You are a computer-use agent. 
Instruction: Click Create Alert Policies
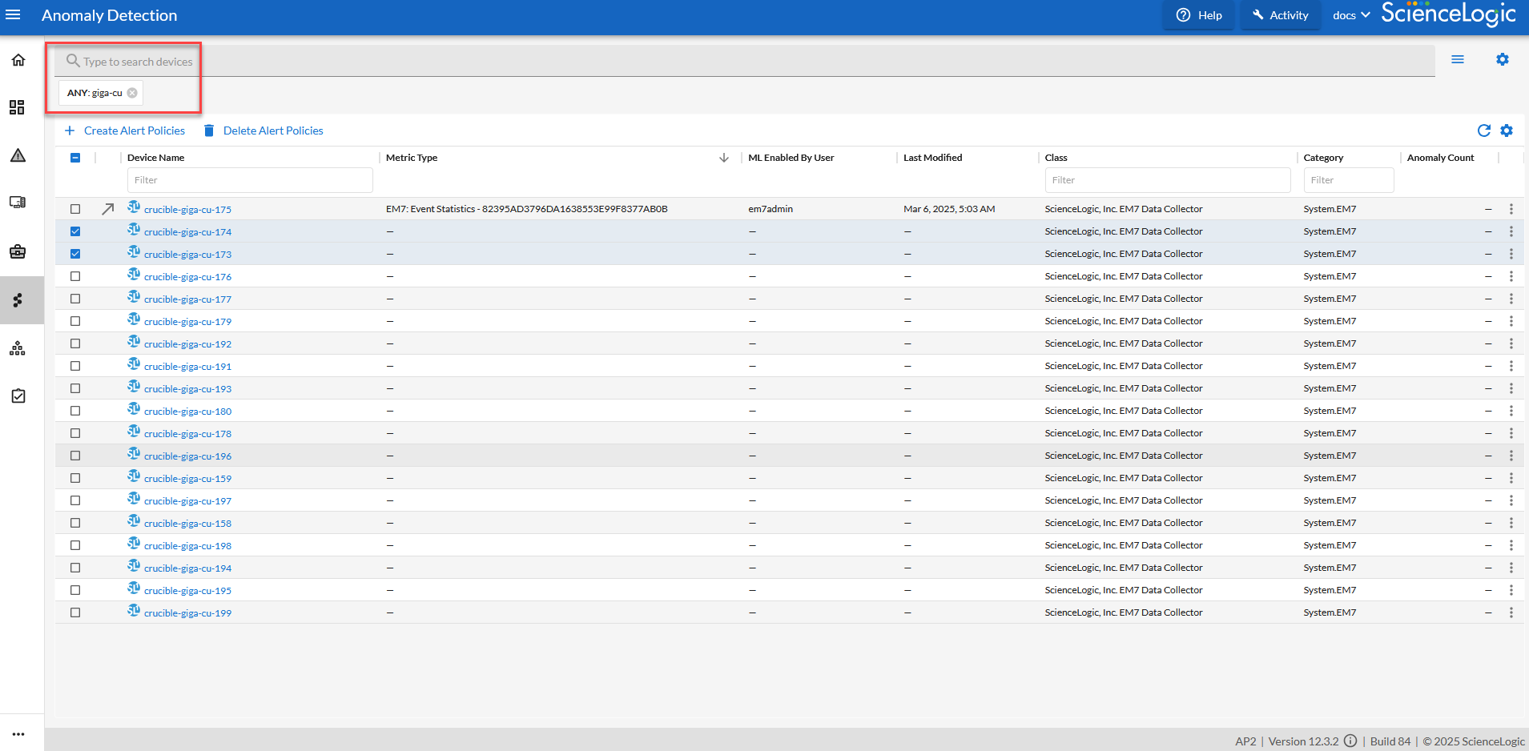125,131
